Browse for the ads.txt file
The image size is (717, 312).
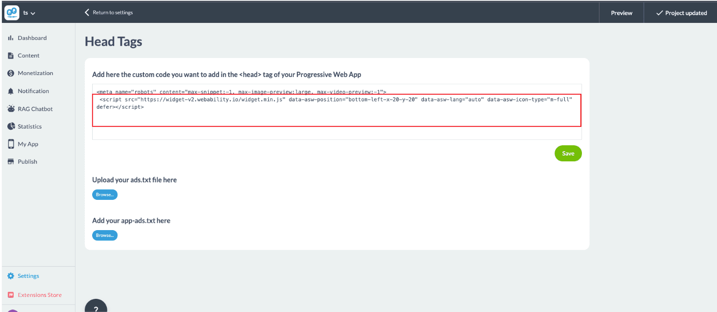tap(105, 195)
